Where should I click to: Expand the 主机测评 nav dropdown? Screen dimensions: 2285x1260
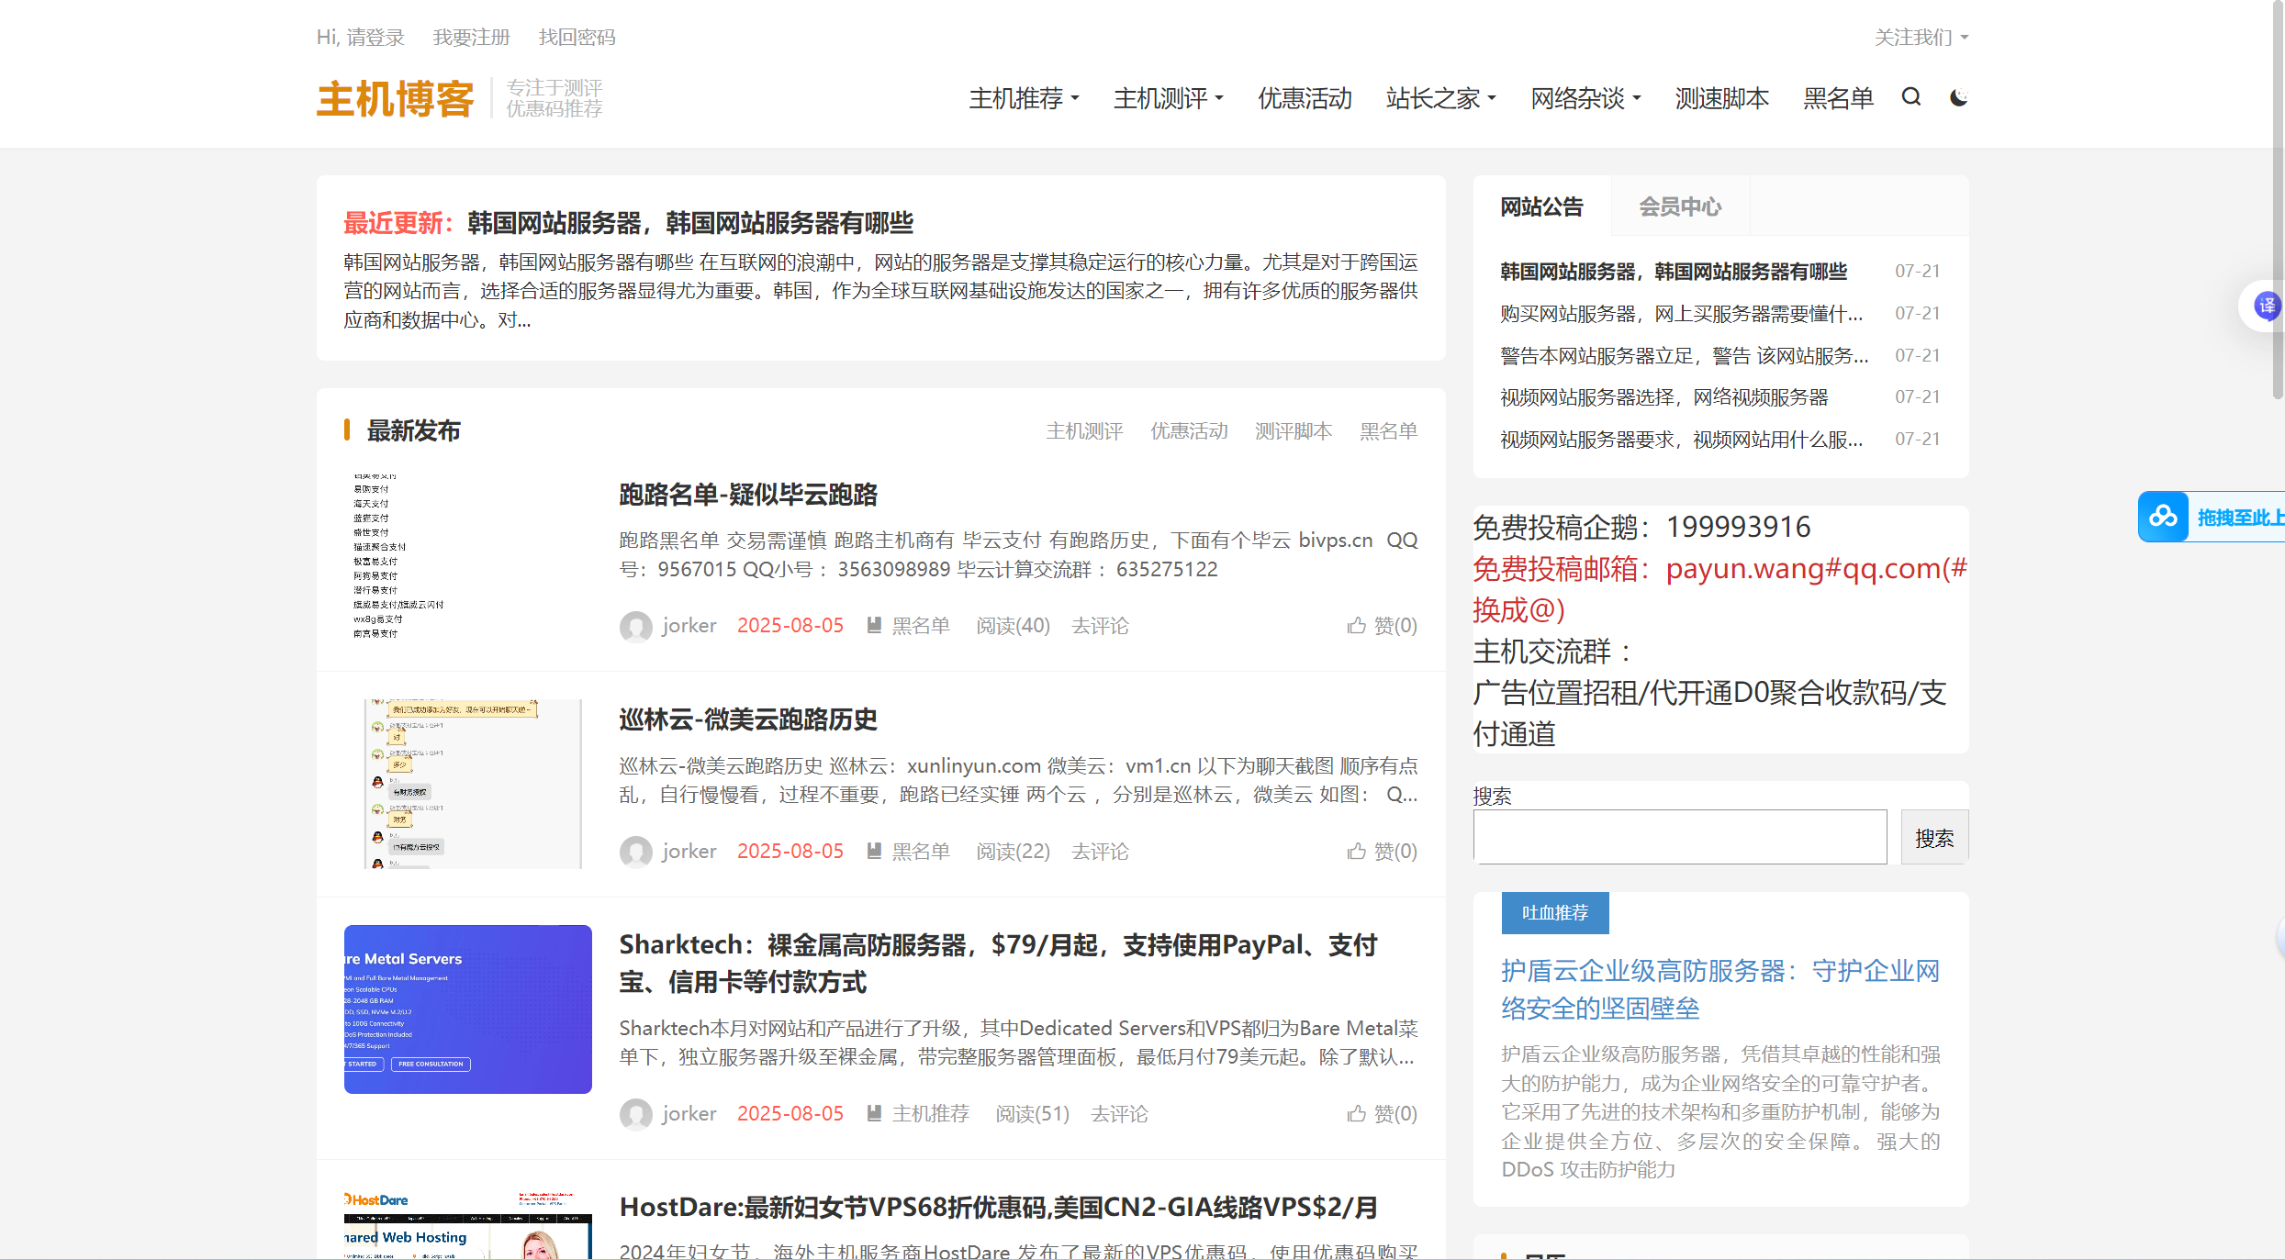pos(1168,98)
